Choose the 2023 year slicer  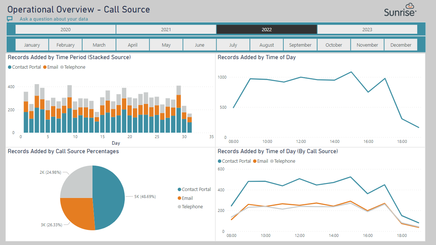(x=367, y=29)
